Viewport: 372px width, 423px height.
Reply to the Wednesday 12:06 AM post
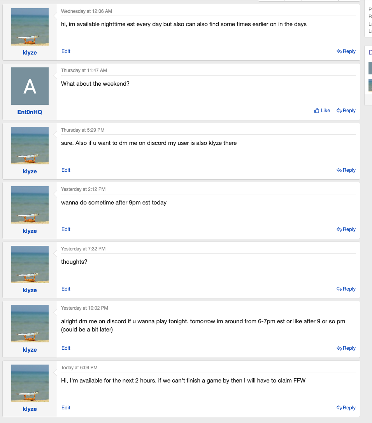click(x=346, y=51)
